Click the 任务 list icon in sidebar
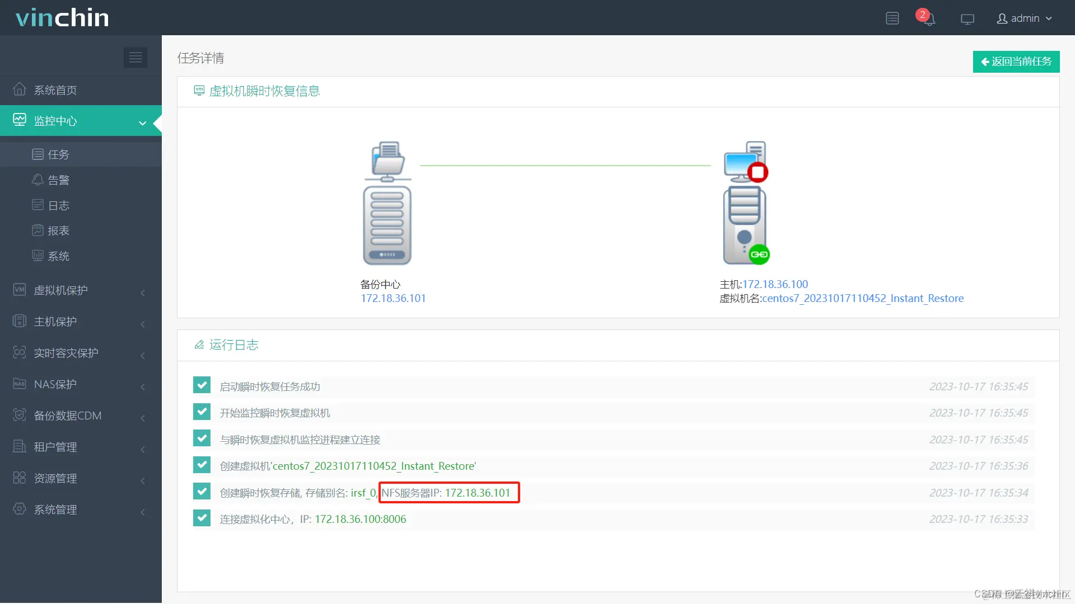Viewport: 1075px width, 604px height. click(38, 154)
